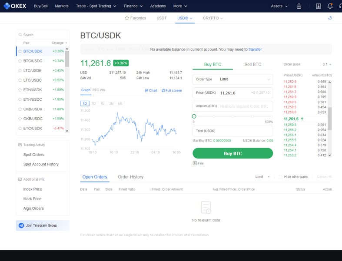Image resolution: width=342 pixels, height=261 pixels.
Task: Favorite the ETC/USDK pair star
Action: pyautogui.click(x=20, y=128)
